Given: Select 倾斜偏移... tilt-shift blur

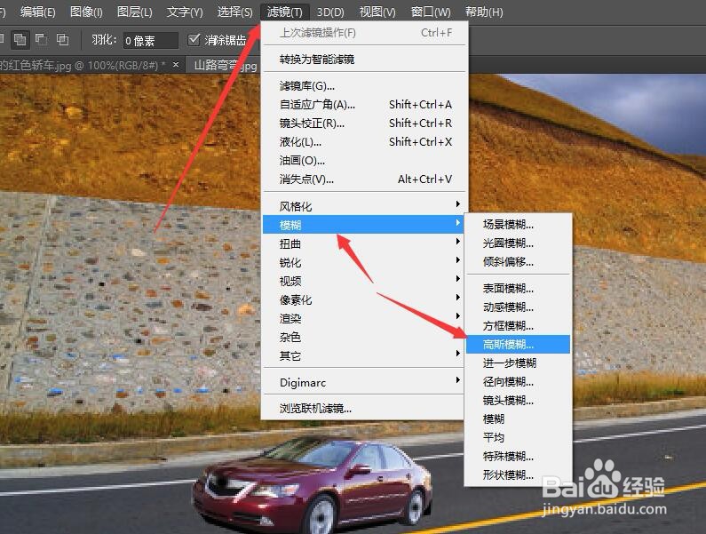Looking at the screenshot, I should [x=519, y=262].
